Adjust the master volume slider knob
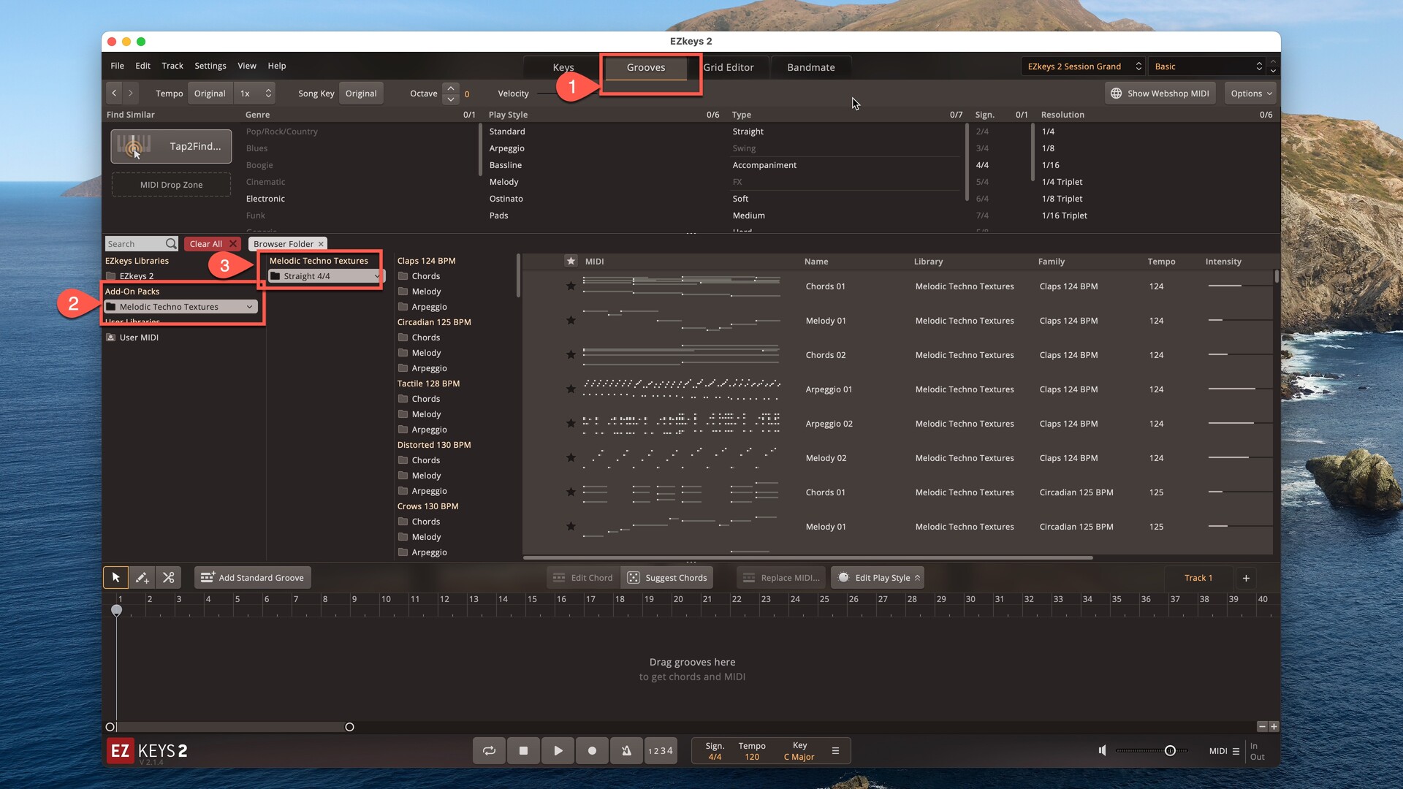Screen dimensions: 1403x789 point(1170,750)
